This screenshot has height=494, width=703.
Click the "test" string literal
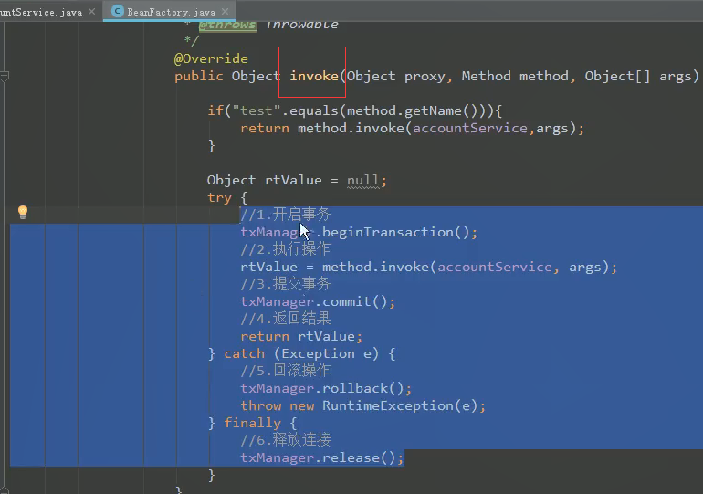coord(257,110)
